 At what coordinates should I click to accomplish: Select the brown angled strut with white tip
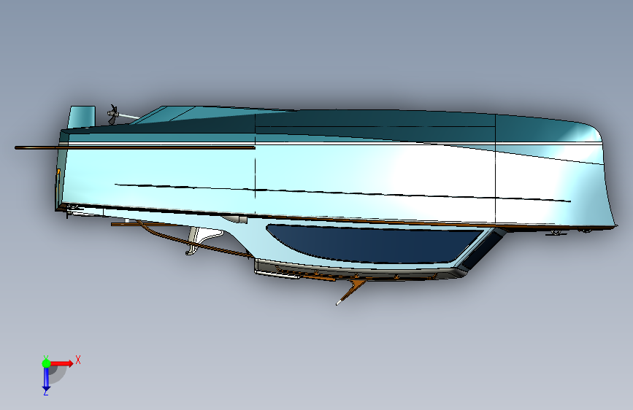[x=351, y=291]
